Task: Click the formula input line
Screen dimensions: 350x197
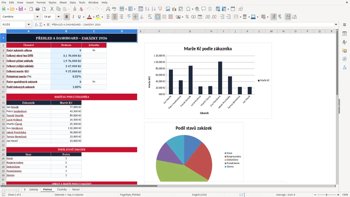Action: click(x=192, y=25)
